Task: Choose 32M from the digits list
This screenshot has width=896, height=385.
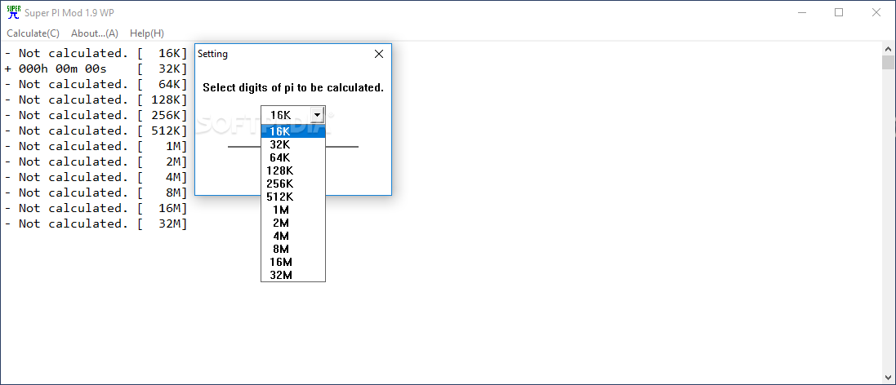Action: point(293,275)
